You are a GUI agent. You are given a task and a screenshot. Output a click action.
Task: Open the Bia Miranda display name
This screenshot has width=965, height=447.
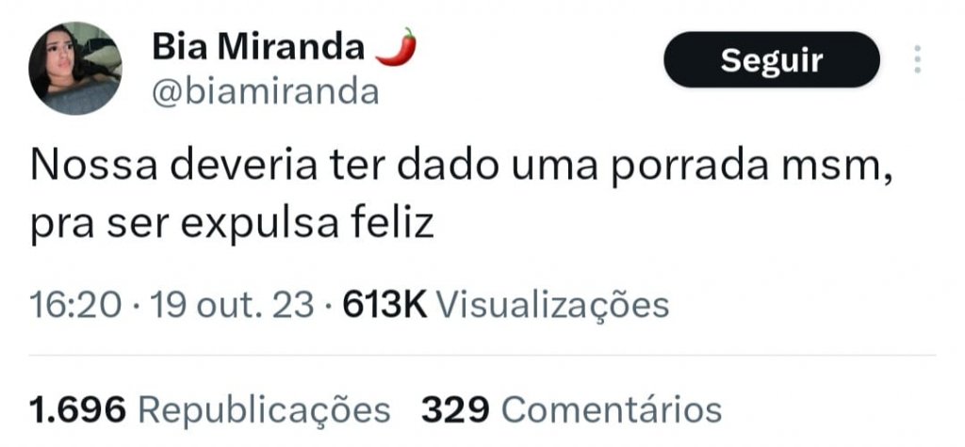click(x=258, y=46)
